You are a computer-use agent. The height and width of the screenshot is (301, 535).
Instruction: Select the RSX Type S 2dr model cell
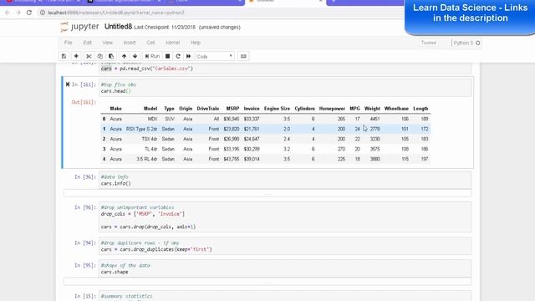tap(141, 129)
